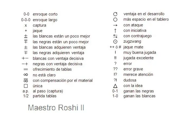This screenshot has height=140, width=191.
Task: Select the zugzwang dotted circle symbol
Action: [115, 42]
